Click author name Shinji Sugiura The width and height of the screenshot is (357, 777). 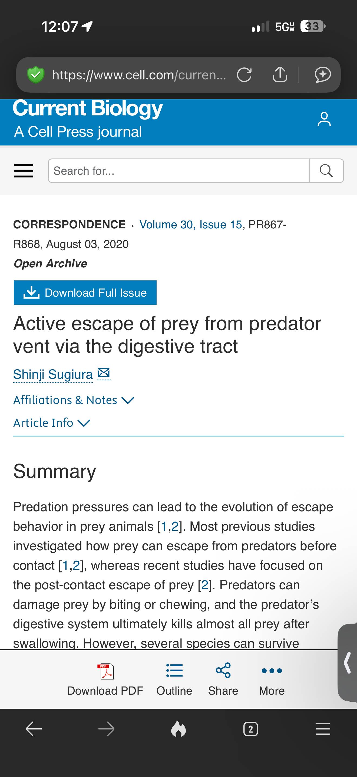coord(53,374)
